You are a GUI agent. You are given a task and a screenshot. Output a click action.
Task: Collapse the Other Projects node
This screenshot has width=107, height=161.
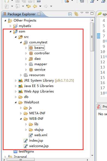click(x=5, y=20)
